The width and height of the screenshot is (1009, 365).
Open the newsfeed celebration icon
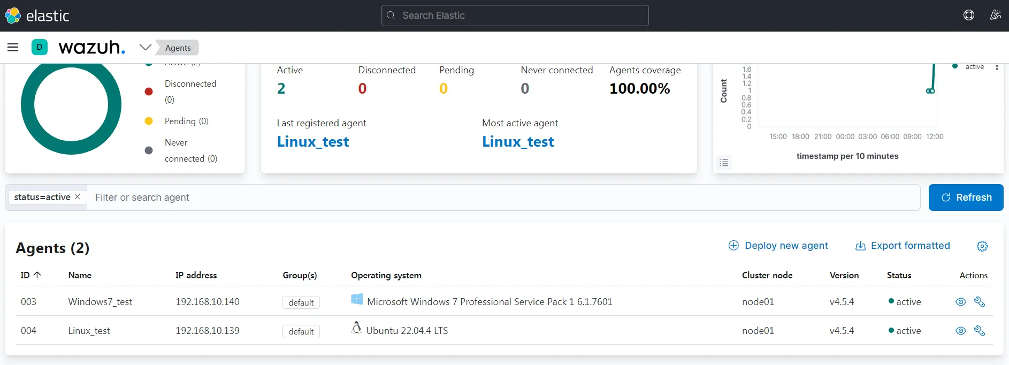(995, 16)
